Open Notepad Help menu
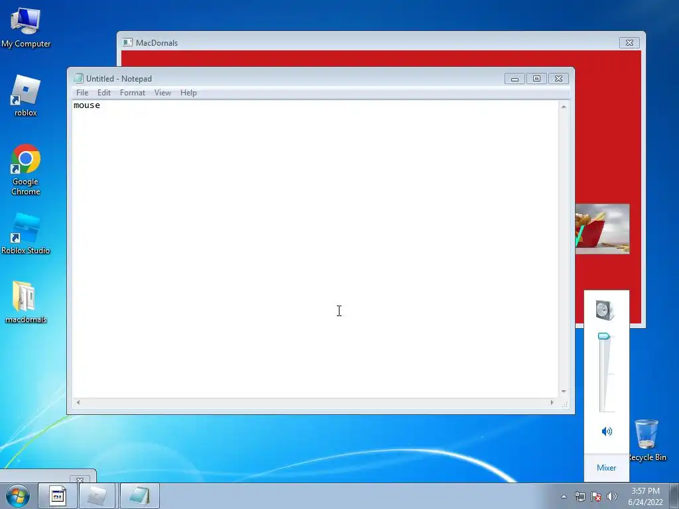The height and width of the screenshot is (509, 679). point(188,93)
